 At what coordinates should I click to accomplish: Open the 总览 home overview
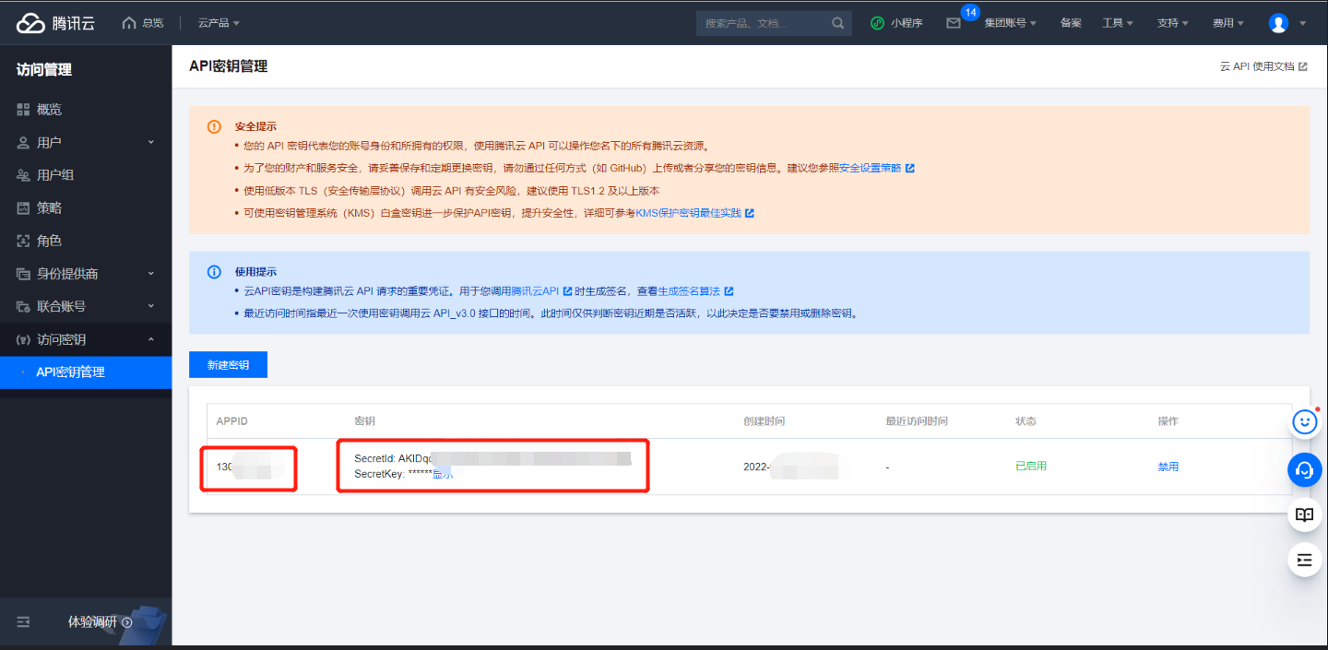pyautogui.click(x=143, y=23)
